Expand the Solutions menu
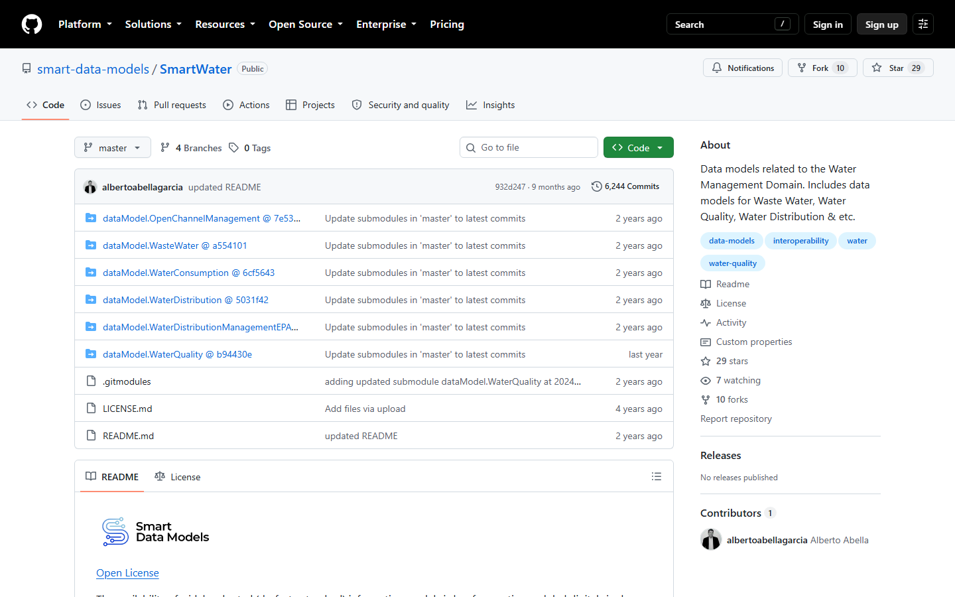 [153, 25]
